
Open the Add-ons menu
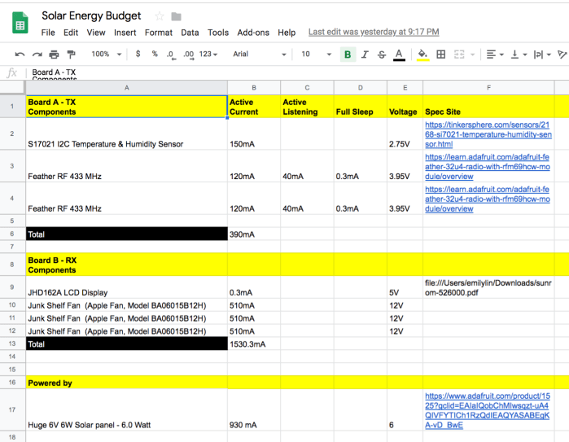[x=253, y=33]
